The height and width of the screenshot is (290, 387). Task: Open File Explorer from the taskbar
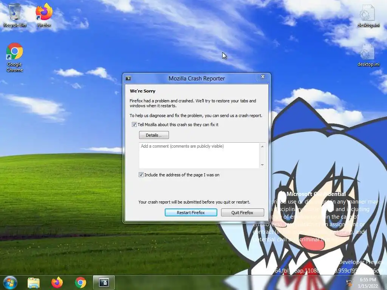pos(34,282)
